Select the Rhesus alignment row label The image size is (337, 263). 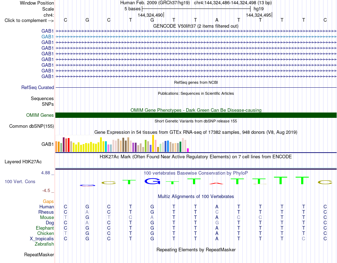pos(46,212)
